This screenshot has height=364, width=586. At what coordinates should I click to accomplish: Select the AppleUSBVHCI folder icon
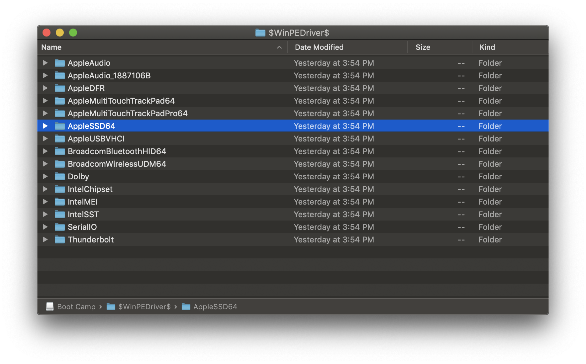60,138
